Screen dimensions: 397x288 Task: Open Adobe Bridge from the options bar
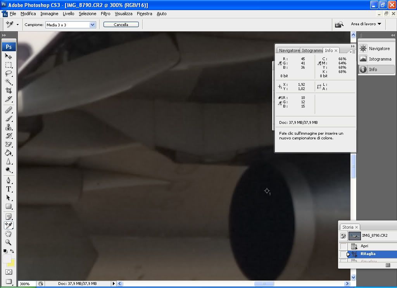[x=339, y=24]
